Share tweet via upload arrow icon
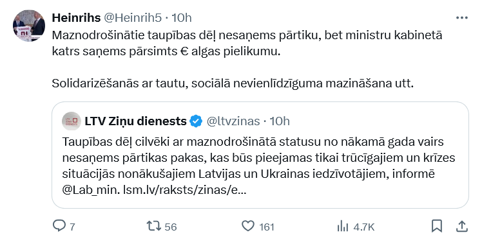Screen dimensions: 482x244 (x=461, y=226)
